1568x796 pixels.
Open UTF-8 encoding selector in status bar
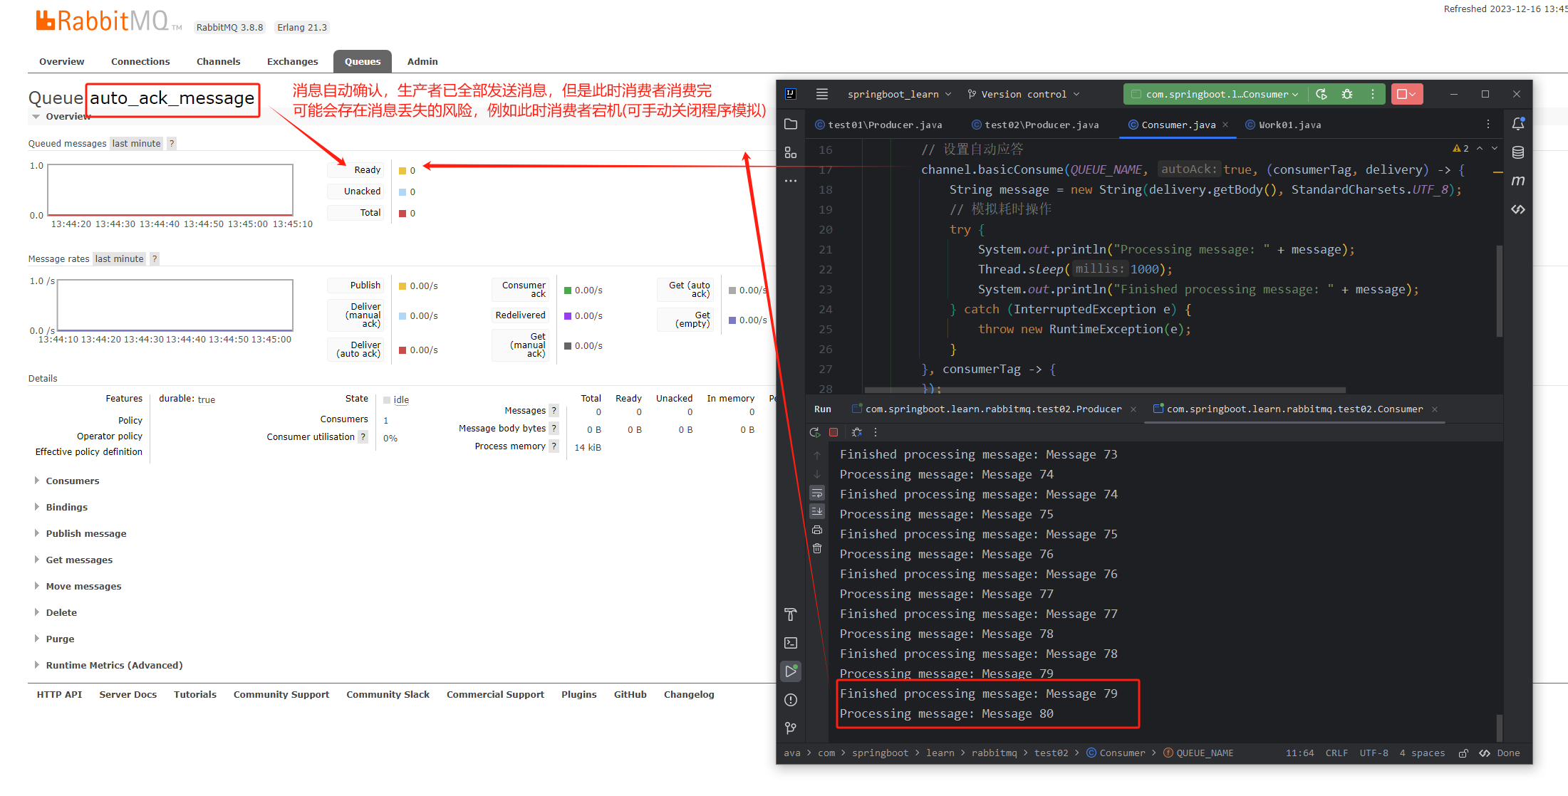coord(1374,753)
